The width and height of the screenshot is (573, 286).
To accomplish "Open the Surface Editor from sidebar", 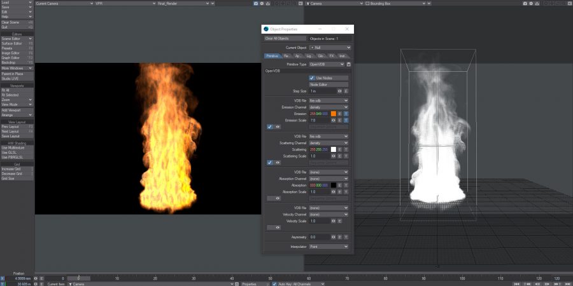I will click(16, 43).
